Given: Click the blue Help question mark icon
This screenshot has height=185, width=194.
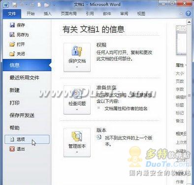Looking at the screenshot, I should tap(188, 13).
